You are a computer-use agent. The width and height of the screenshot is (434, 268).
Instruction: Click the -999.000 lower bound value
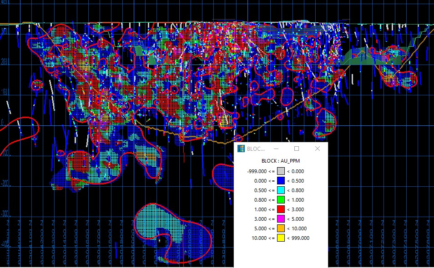pos(257,171)
